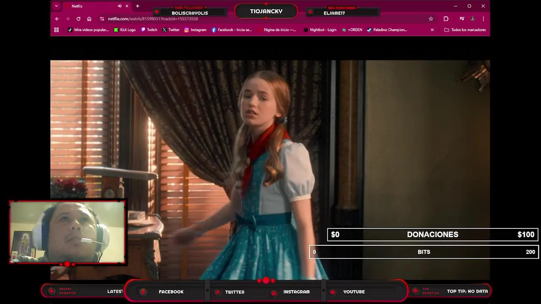Click the TWITTER label in stream overlay
541x304 pixels.
tap(235, 292)
